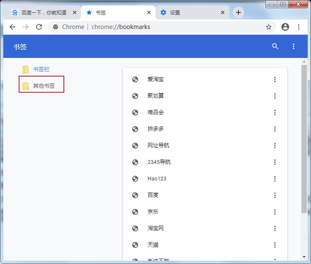Select the 天猫 bookmark
This screenshot has width=311, height=264.
click(205, 245)
